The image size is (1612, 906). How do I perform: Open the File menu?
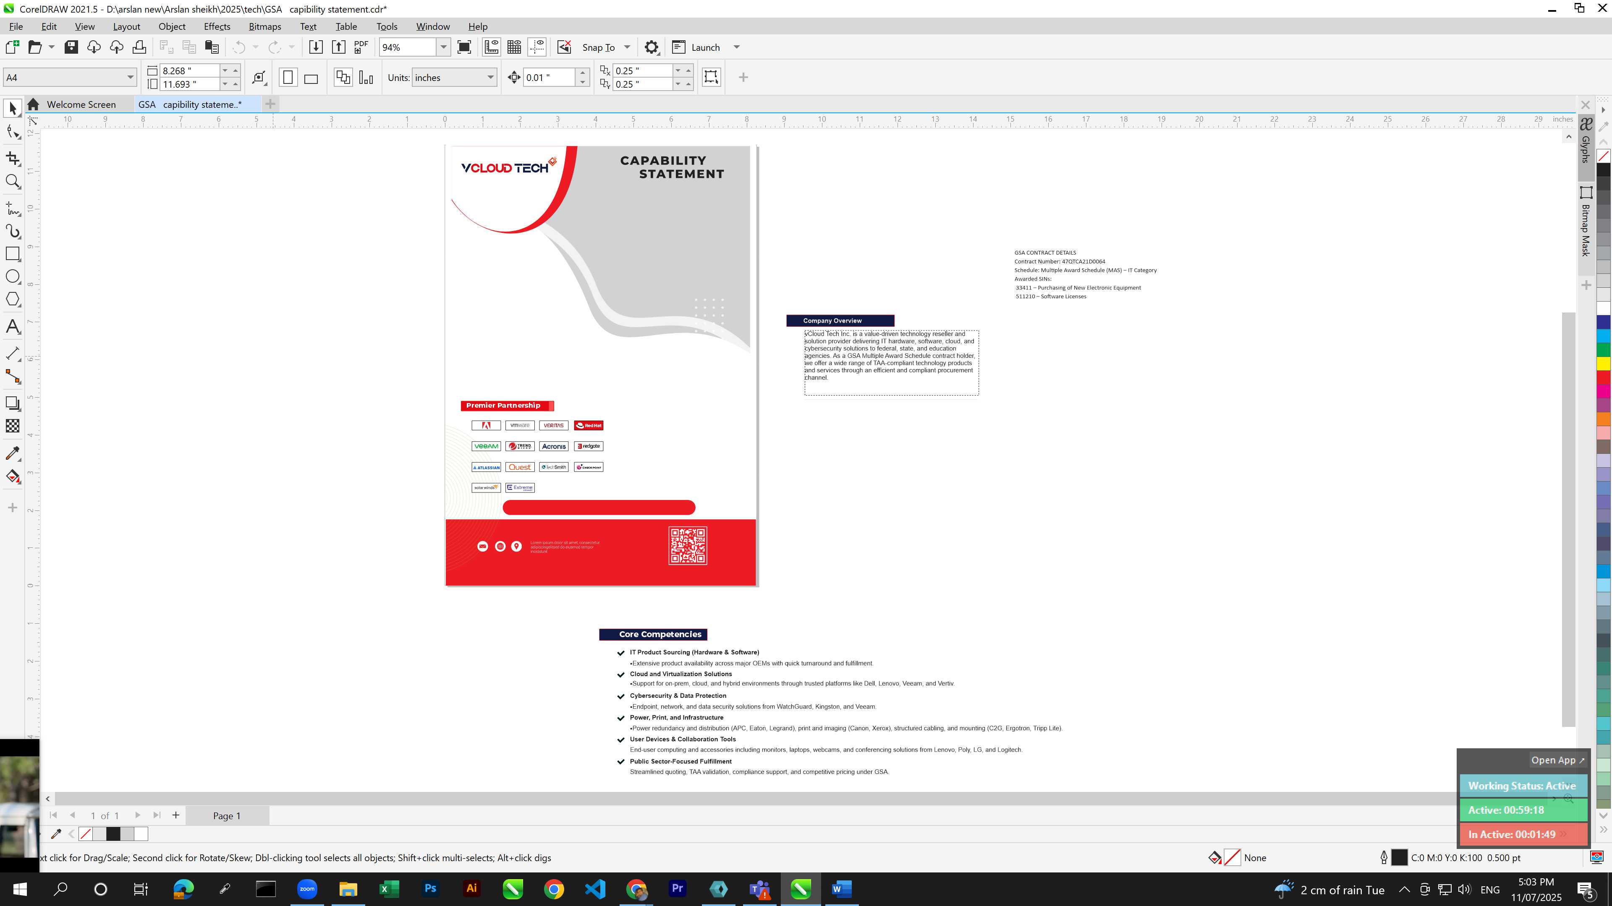pos(16,26)
